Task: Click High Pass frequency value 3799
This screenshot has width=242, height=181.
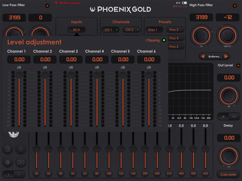Action: (x=202, y=17)
